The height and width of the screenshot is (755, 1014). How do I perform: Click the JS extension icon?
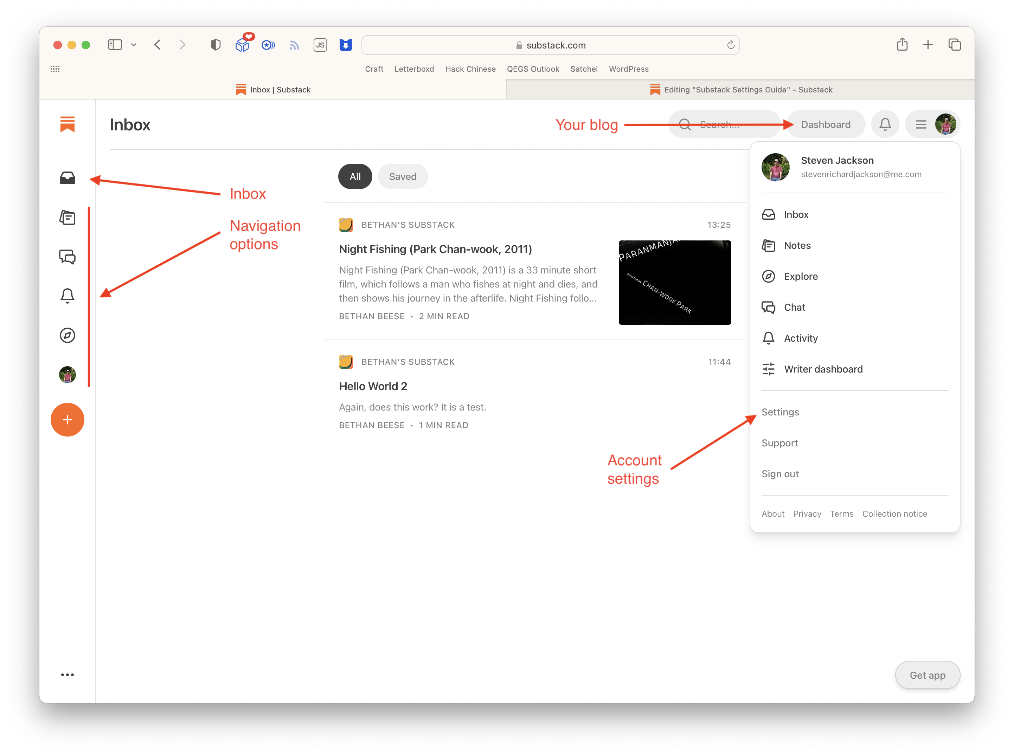pos(320,45)
